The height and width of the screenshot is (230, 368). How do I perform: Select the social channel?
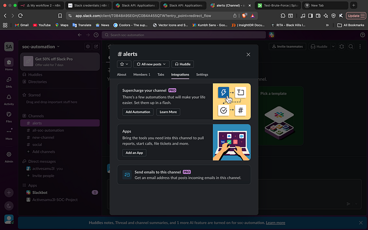point(60,144)
